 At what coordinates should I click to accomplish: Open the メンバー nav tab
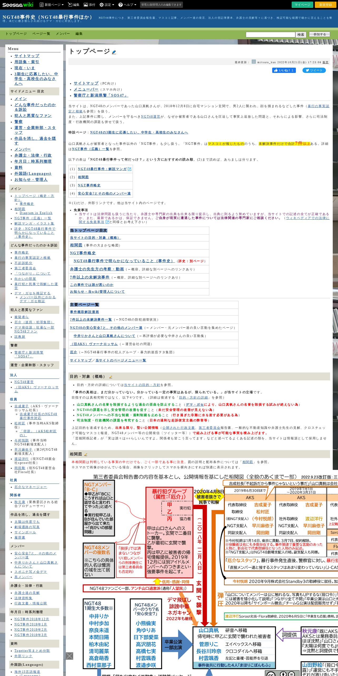(63, 34)
